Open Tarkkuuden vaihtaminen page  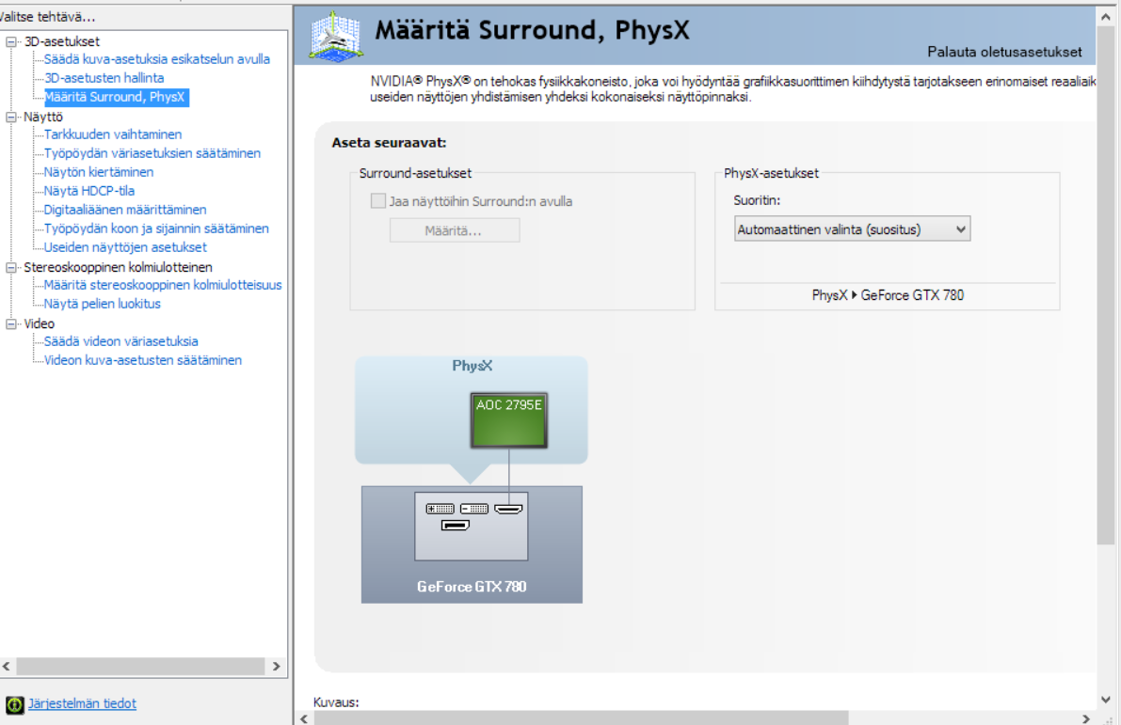click(112, 134)
